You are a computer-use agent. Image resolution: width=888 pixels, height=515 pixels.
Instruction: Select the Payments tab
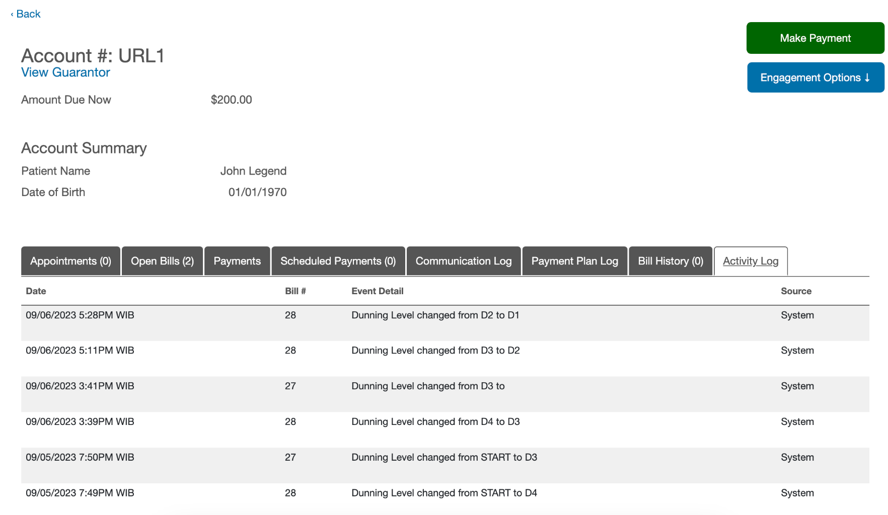coord(237,261)
